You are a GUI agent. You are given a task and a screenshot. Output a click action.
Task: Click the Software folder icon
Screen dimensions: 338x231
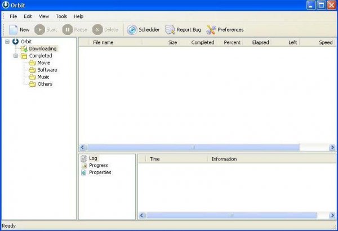coord(32,70)
